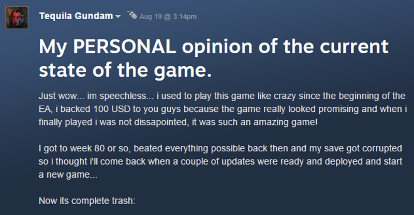Open the Tequila Gundam profile name link
The width and height of the screenshot is (414, 215).
click(76, 16)
